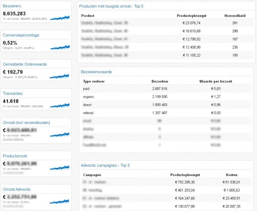
Task: Click the quantity value 195
Action: [235, 55]
